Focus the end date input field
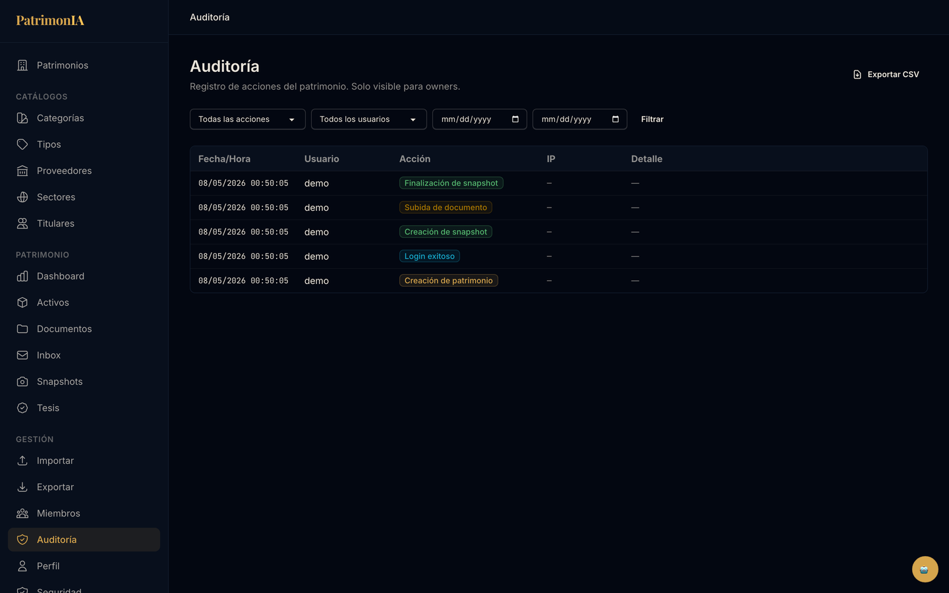Viewport: 949px width, 593px height. [580, 119]
